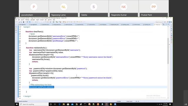Open the Window menu
The image size is (188, 106).
coord(50,20)
